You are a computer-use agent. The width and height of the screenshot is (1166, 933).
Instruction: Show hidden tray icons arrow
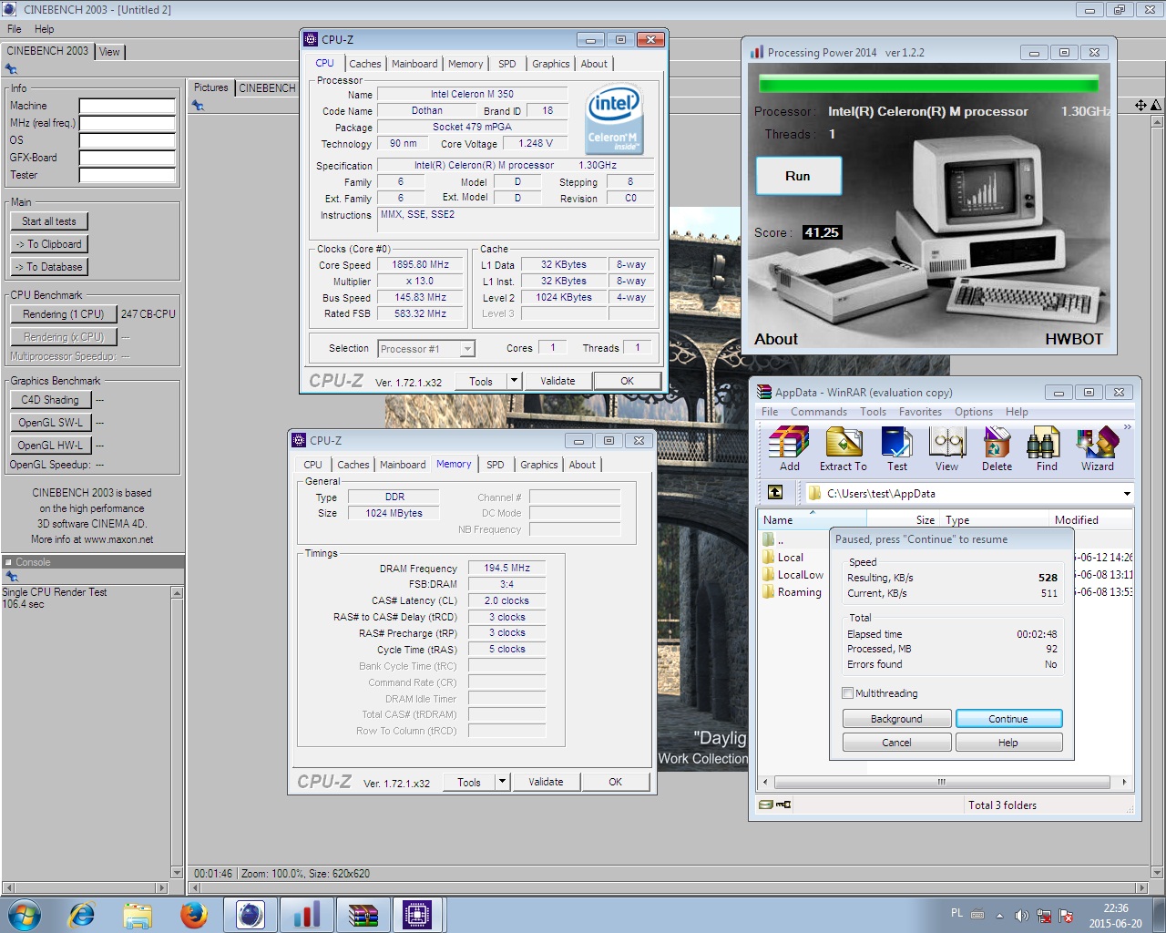pos(999,916)
